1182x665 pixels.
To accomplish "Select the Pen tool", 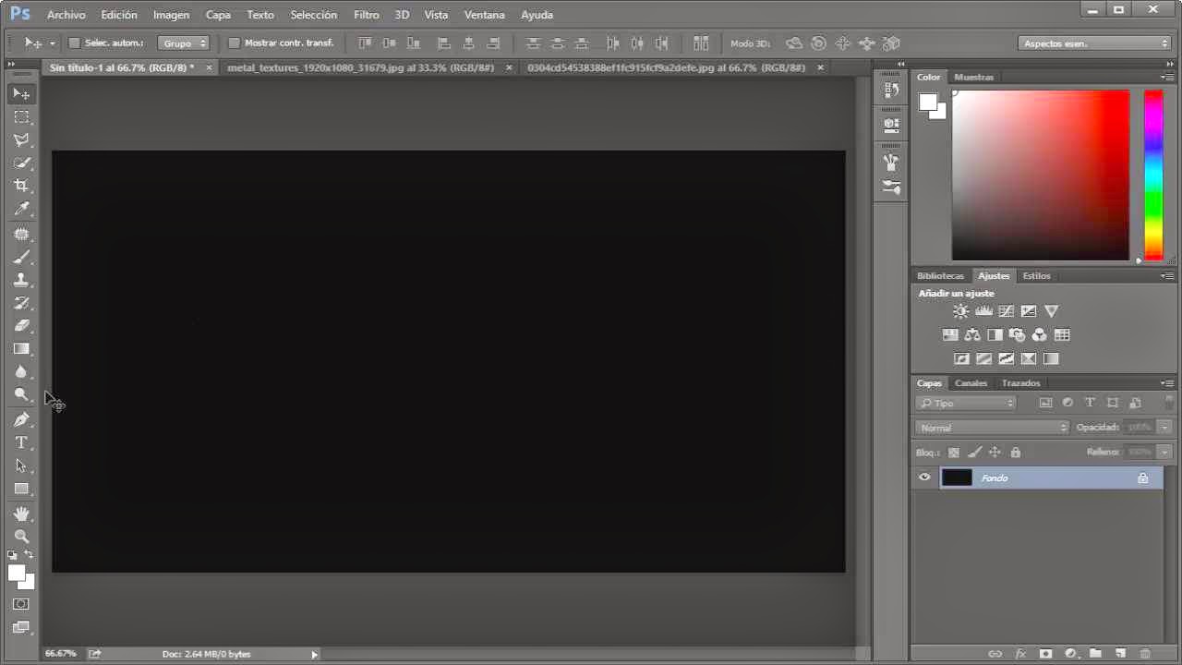I will [21, 420].
